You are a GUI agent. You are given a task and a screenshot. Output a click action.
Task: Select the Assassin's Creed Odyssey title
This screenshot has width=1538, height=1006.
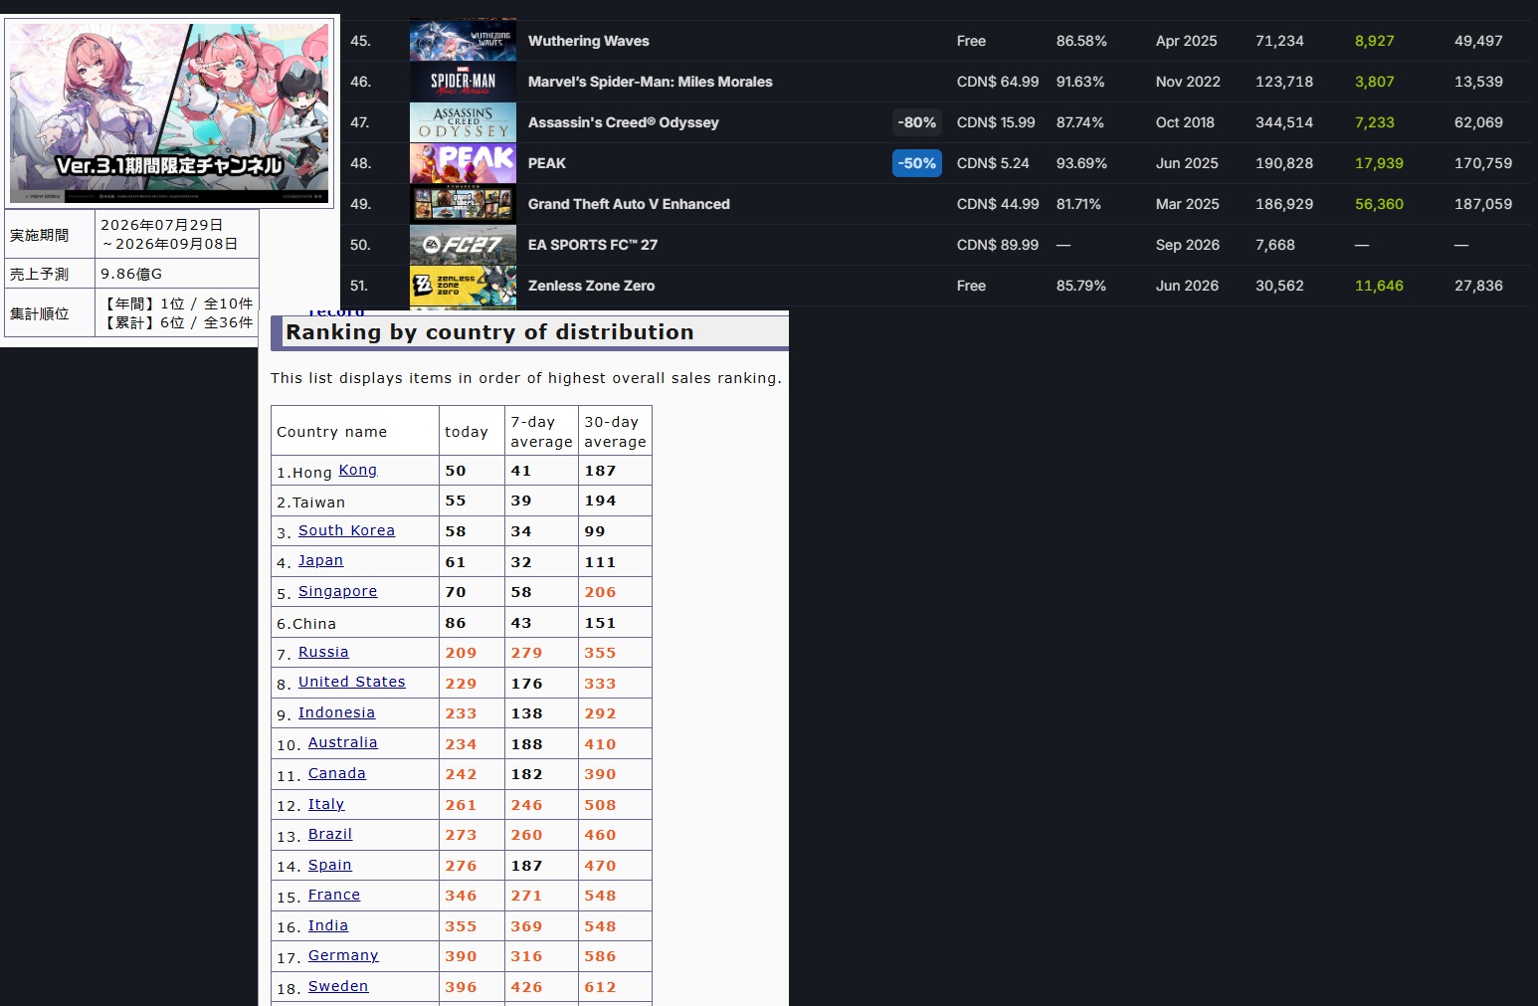(623, 122)
